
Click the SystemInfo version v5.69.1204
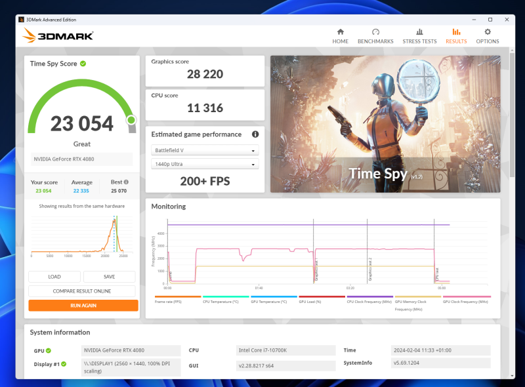click(440, 363)
